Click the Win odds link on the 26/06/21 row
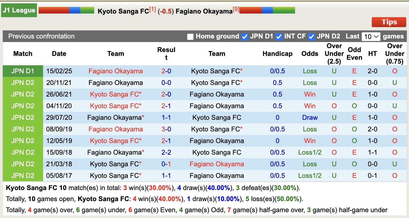409x218 pixels. [310, 94]
